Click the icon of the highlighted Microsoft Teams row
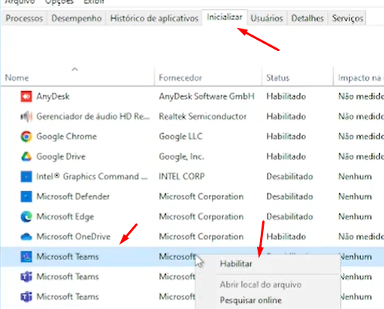The image size is (384, 309). (26, 256)
